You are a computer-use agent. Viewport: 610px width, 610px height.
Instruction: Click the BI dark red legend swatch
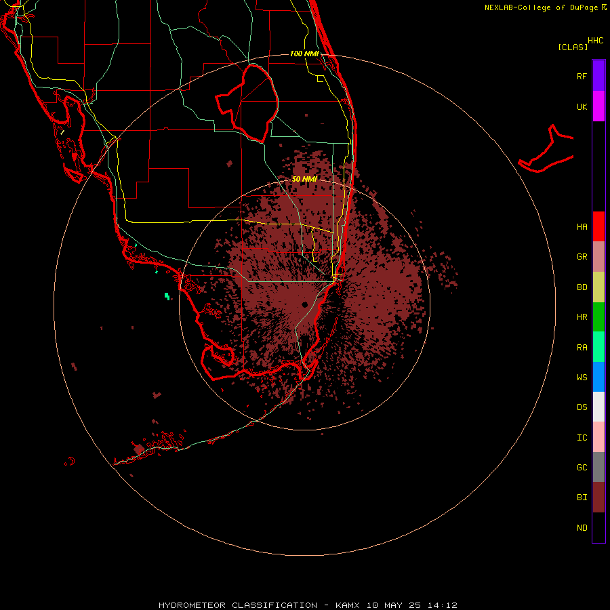pyautogui.click(x=598, y=497)
